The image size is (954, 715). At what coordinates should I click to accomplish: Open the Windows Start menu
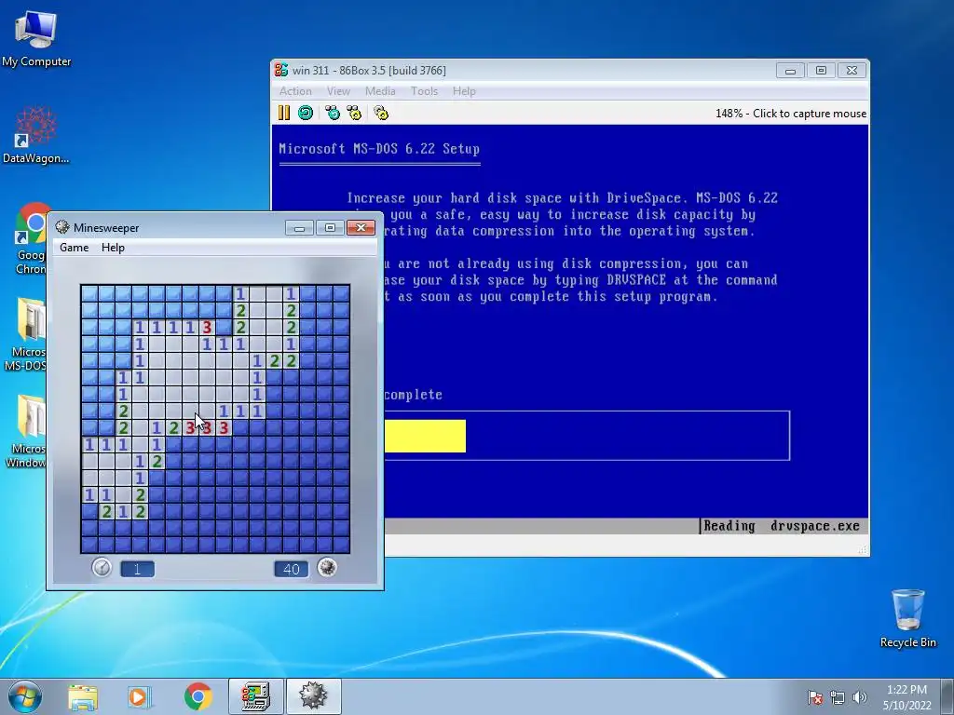25,696
